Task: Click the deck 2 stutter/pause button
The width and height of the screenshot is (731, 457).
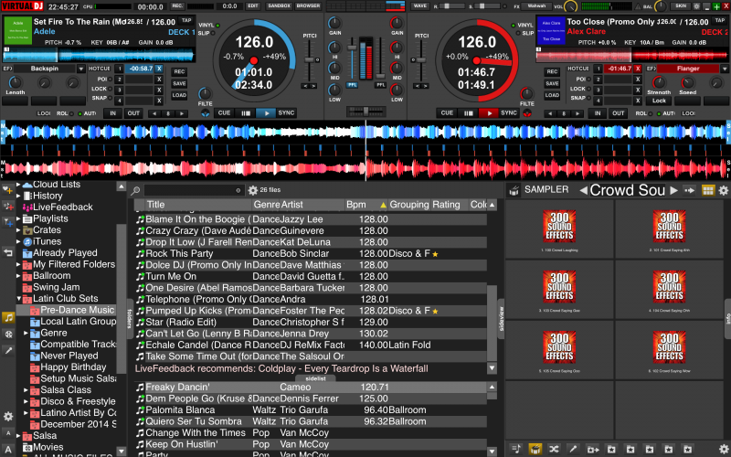Action: (468, 112)
